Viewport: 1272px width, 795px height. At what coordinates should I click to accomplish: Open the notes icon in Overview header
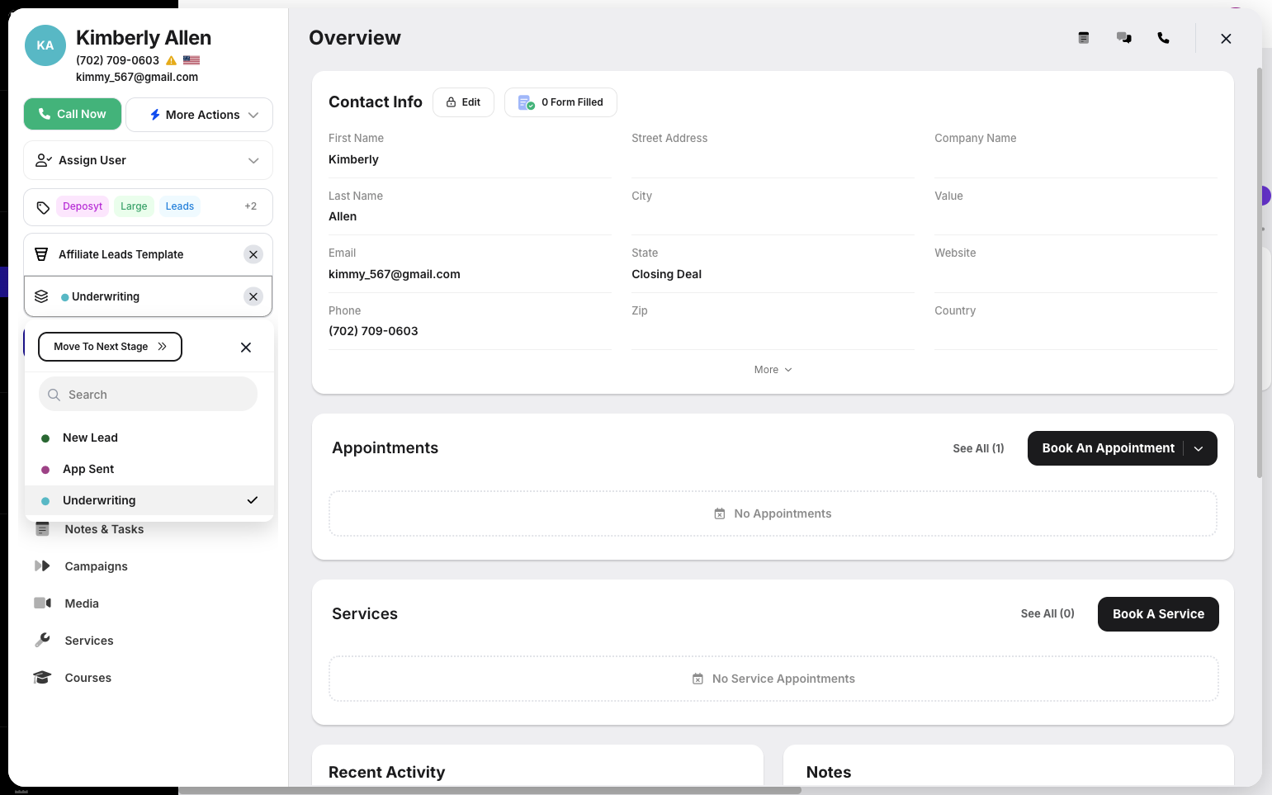[x=1084, y=38]
